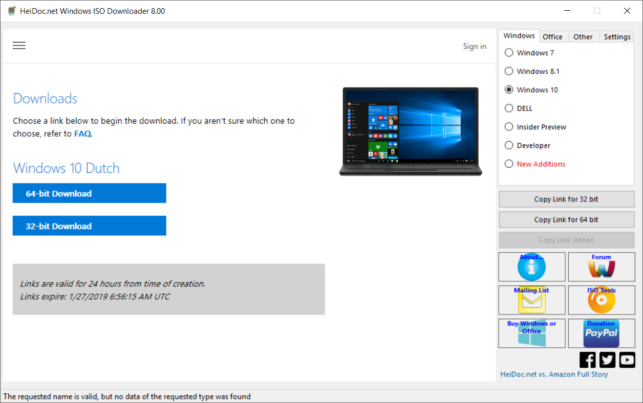
Task: Click the Windows 10 Dutch heading
Action: (x=66, y=168)
